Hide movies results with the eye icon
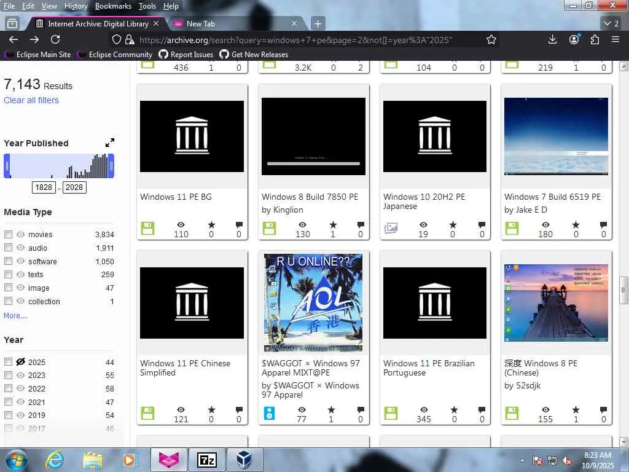 tap(20, 234)
